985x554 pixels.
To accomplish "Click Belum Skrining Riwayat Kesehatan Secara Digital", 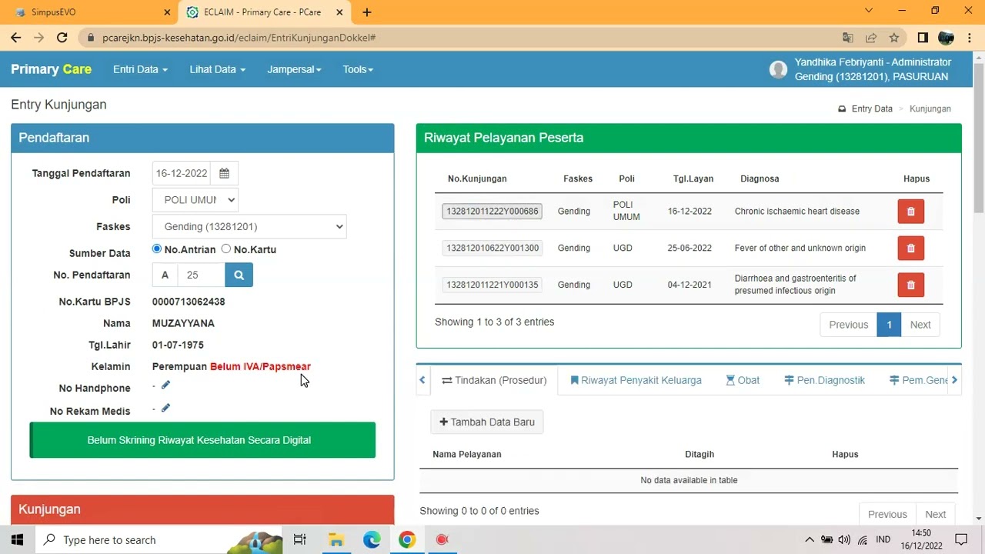I will [x=202, y=440].
